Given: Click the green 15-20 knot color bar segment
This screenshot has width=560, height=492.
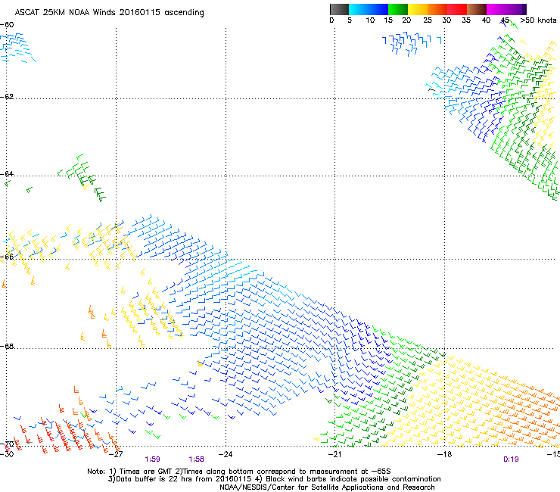Looking at the screenshot, I should (x=398, y=9).
